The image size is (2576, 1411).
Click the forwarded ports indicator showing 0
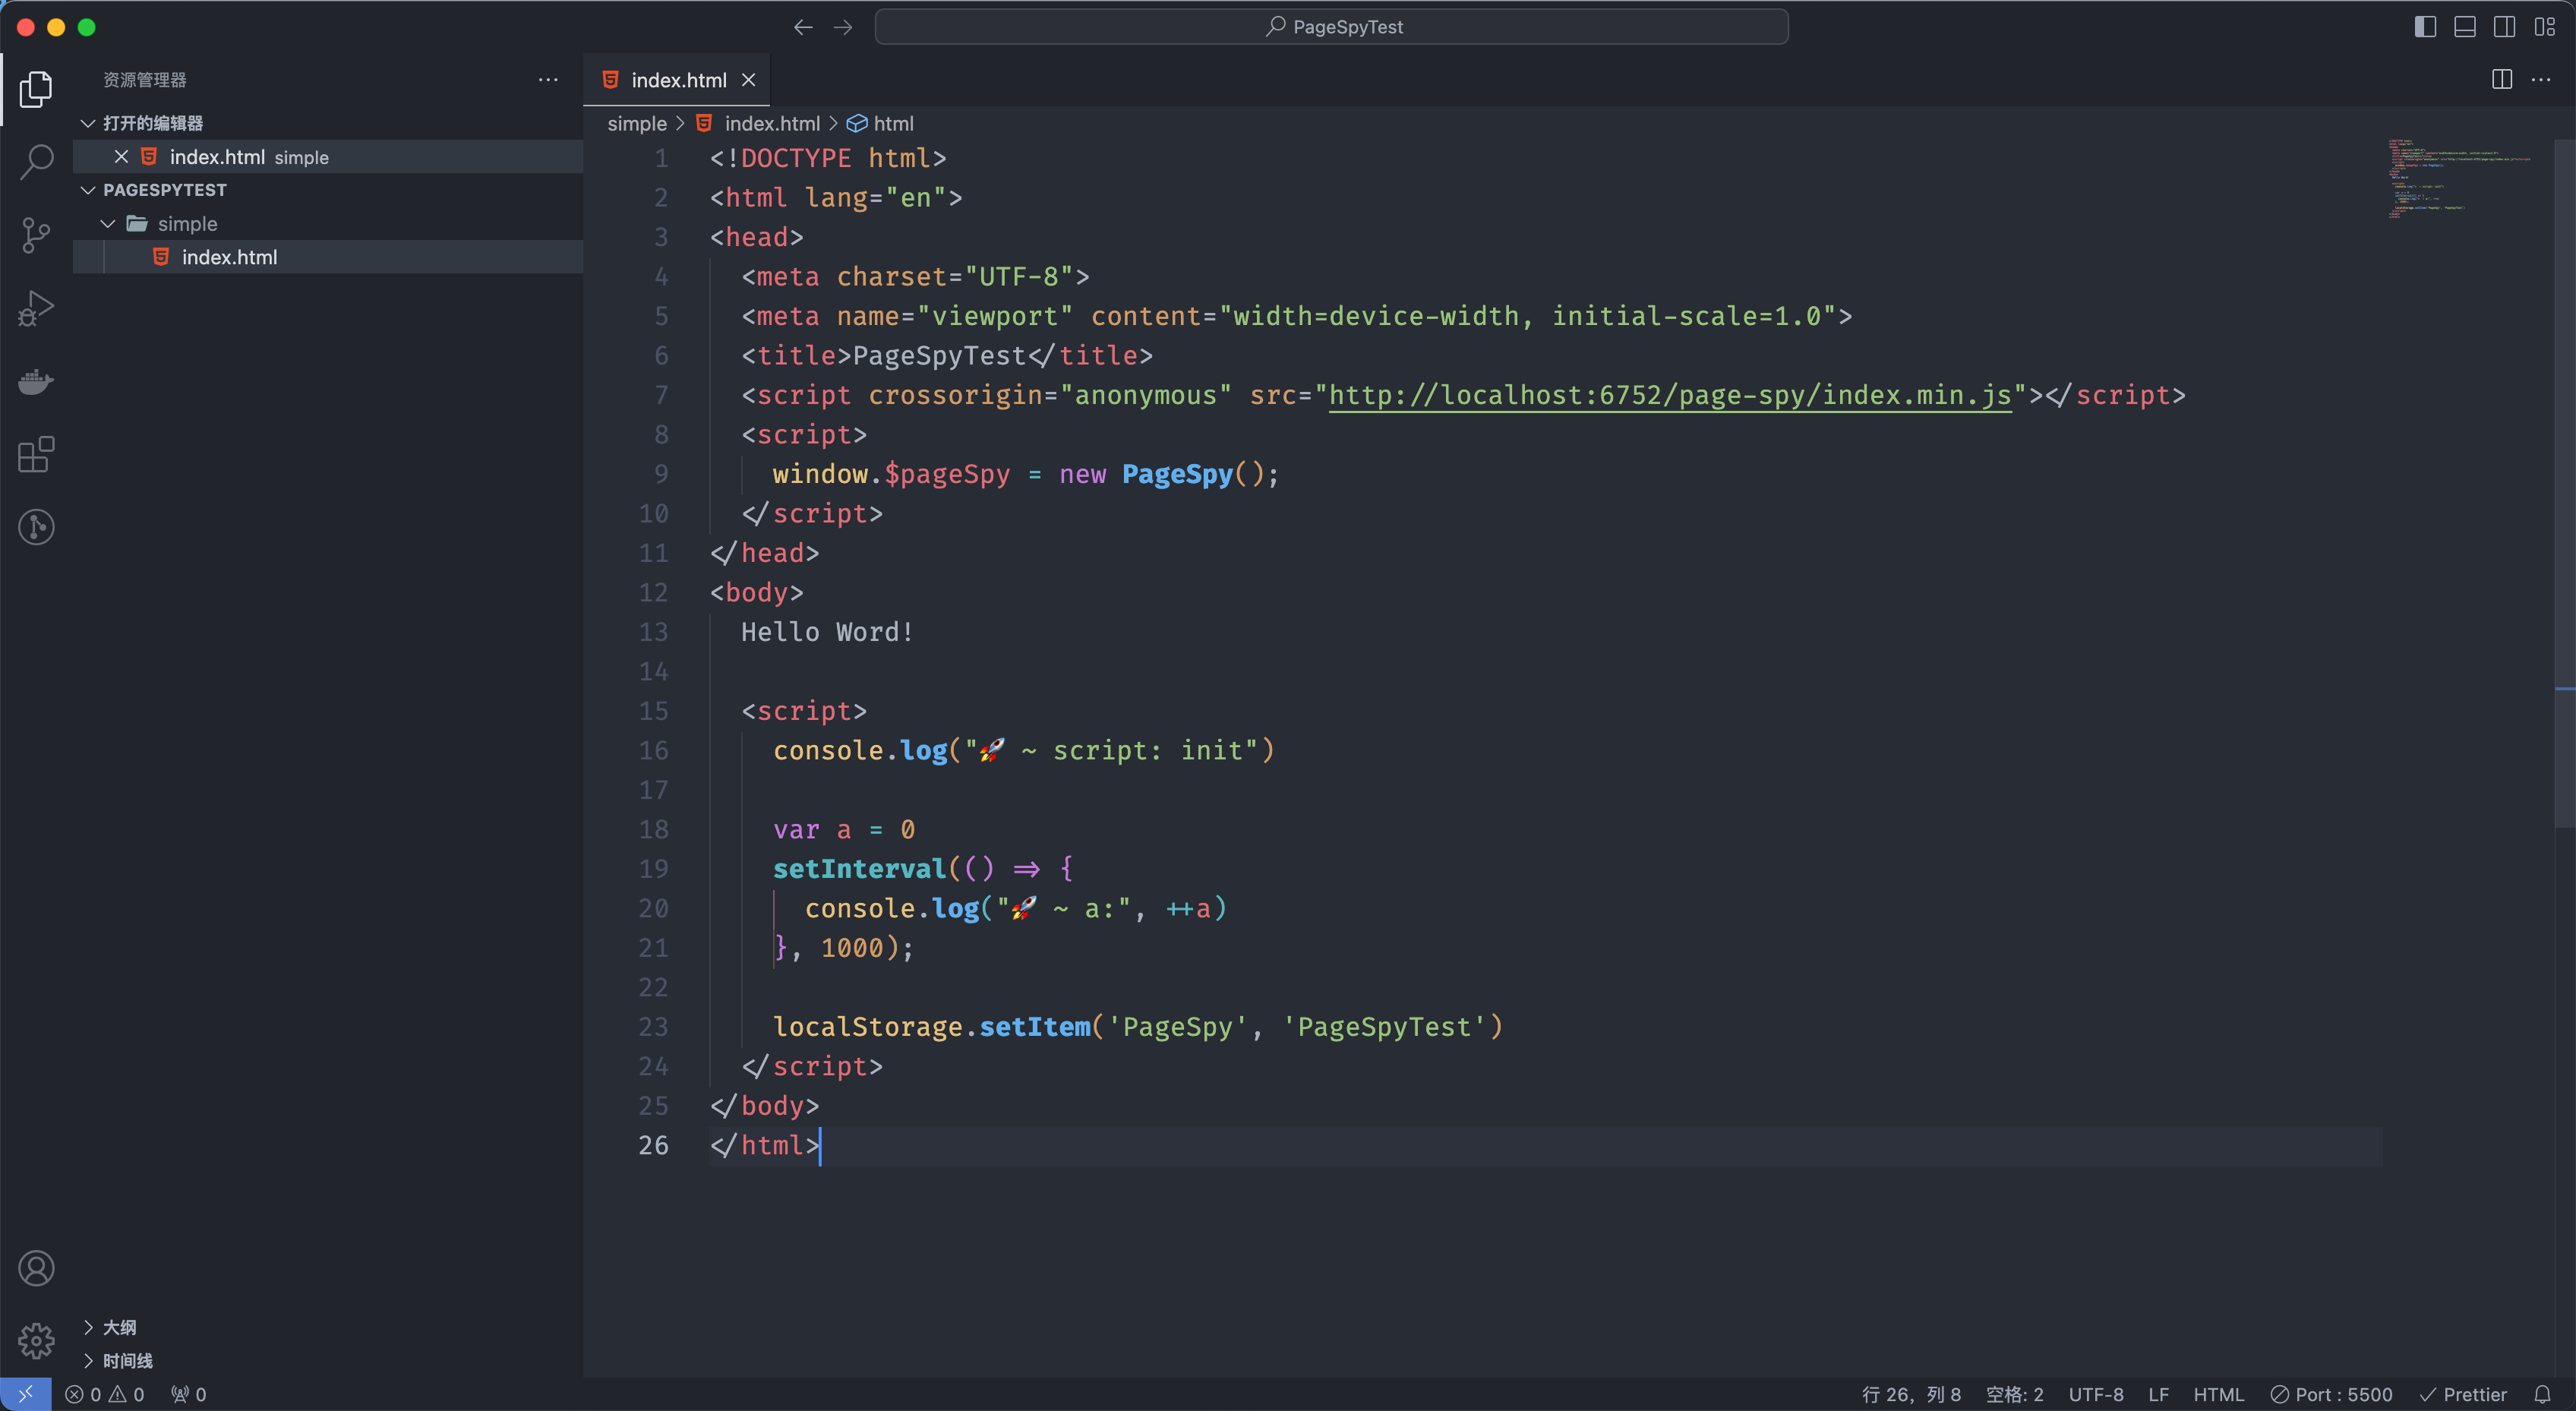(x=188, y=1394)
